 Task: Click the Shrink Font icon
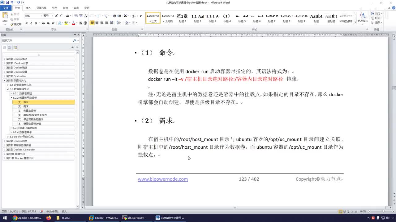pyautogui.click(x=61, y=16)
